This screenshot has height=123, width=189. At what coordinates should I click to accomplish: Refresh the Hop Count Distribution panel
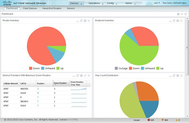coord(174,76)
